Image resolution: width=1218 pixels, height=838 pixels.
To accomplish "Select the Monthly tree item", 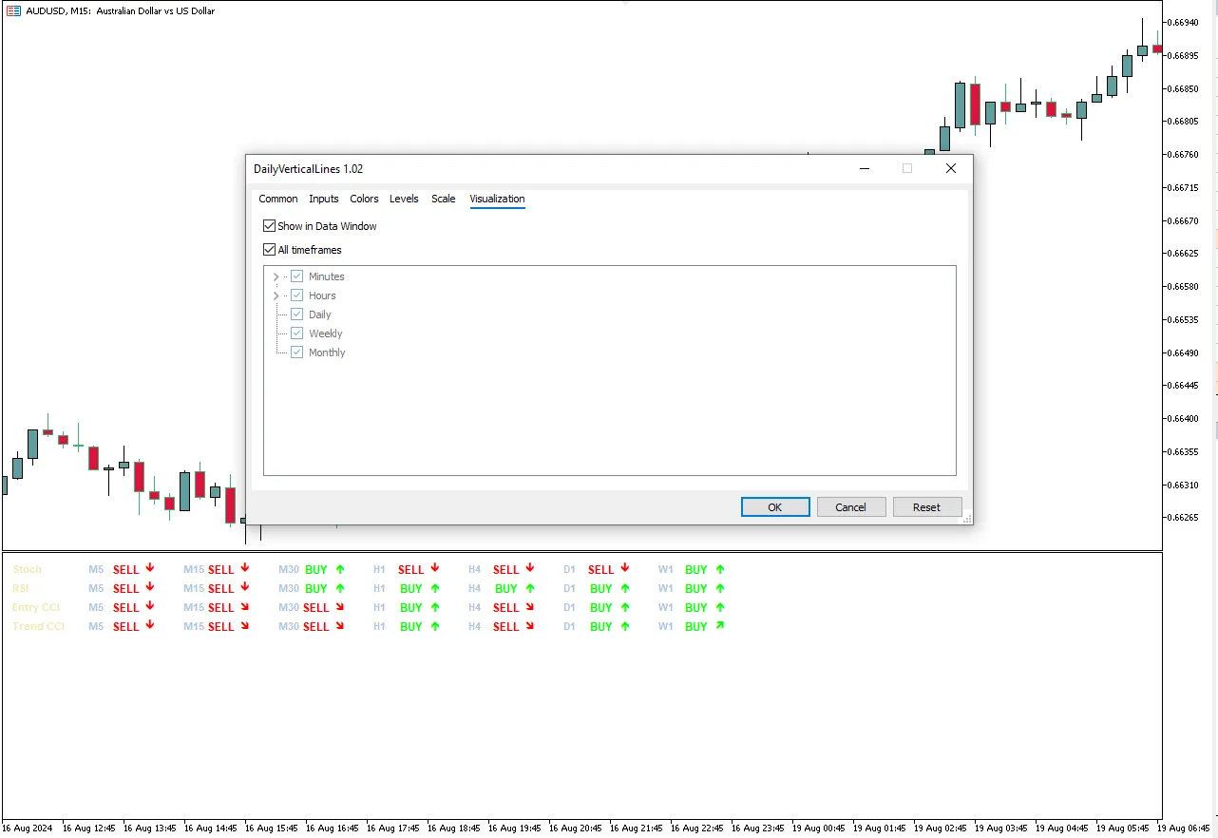I will pos(327,352).
